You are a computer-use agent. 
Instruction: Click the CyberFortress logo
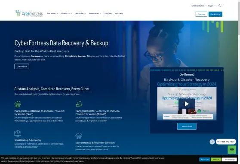(x=29, y=13)
